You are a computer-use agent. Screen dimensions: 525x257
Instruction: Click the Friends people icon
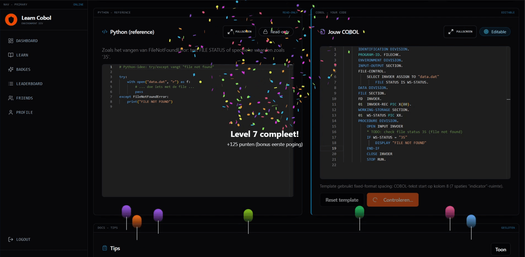pyautogui.click(x=11, y=98)
